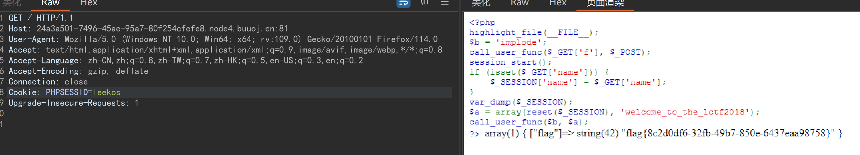Open 美化 tab in response panel

tap(481, 3)
